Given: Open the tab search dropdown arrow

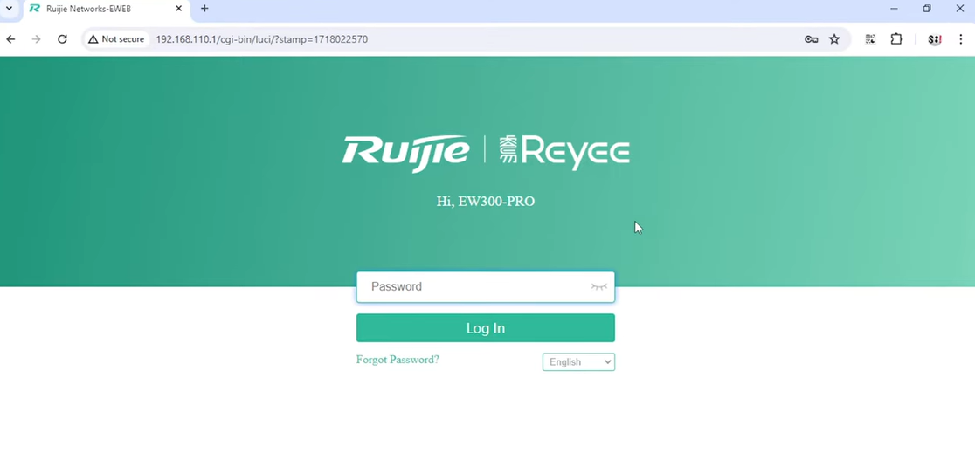Looking at the screenshot, I should (9, 9).
